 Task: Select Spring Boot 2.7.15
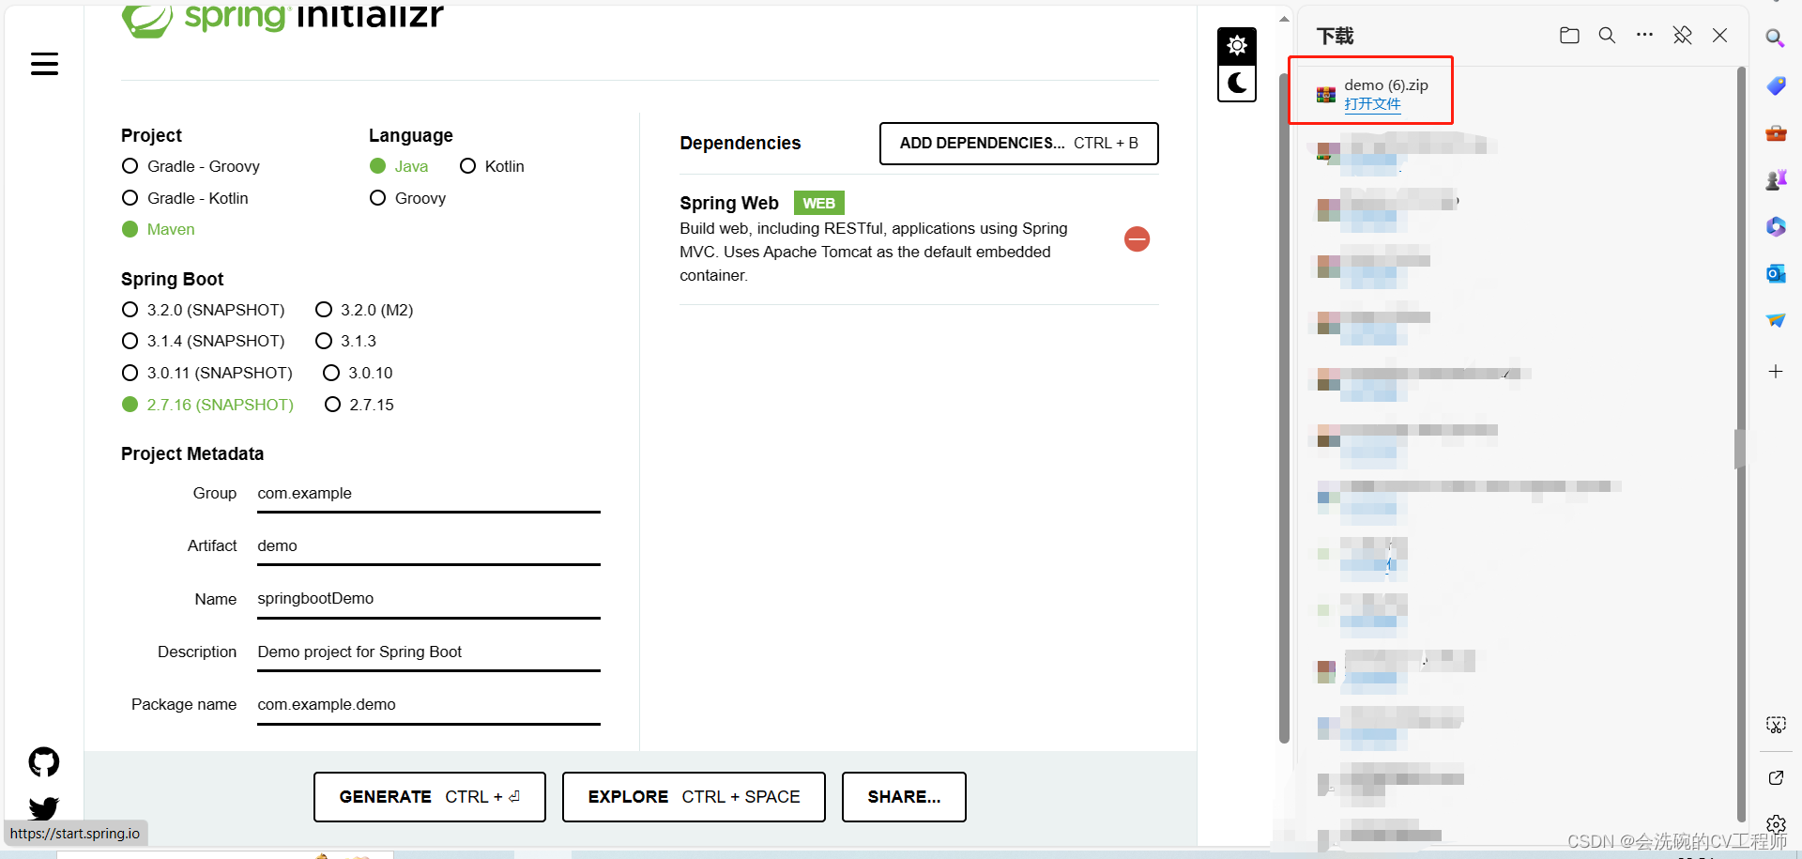[x=359, y=405]
